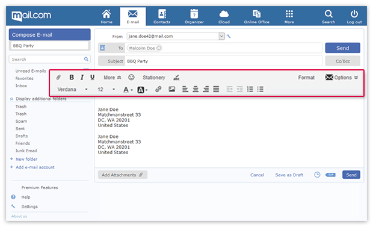Expand the Options menu with the envelope icon
The image size is (373, 227).
[x=342, y=78]
